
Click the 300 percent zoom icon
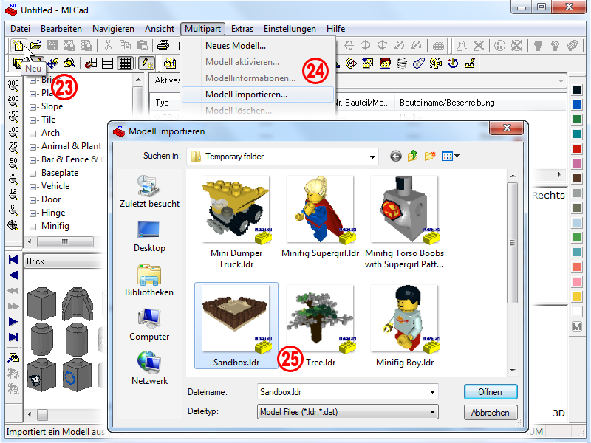tap(13, 86)
